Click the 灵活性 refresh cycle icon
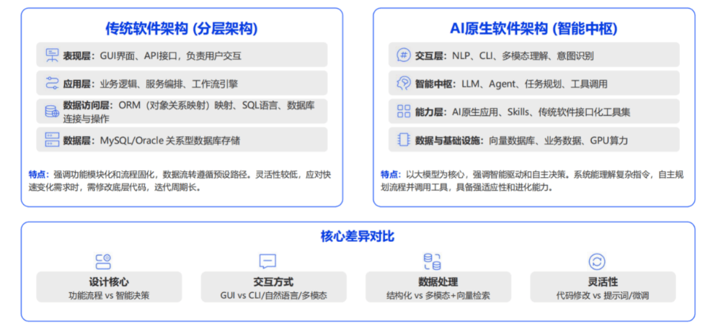 pyautogui.click(x=597, y=261)
